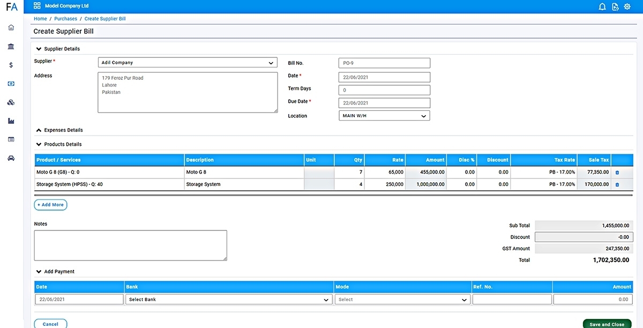Click Create Supplier Bill breadcrumb
Viewport: 643px width, 328px height.
[x=105, y=19]
